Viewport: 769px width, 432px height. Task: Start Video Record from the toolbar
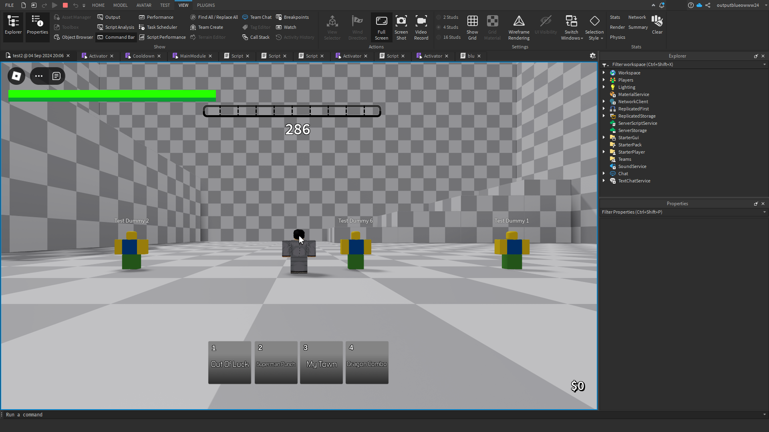[421, 22]
